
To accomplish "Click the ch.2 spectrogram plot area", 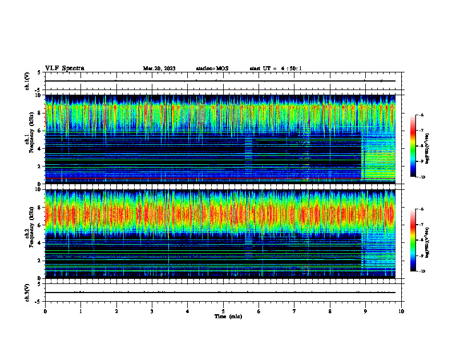I will [x=220, y=234].
